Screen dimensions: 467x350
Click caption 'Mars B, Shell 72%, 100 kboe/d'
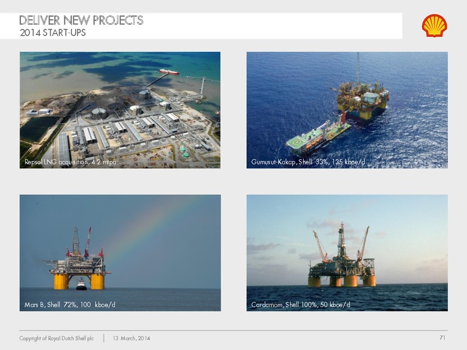tap(69, 304)
